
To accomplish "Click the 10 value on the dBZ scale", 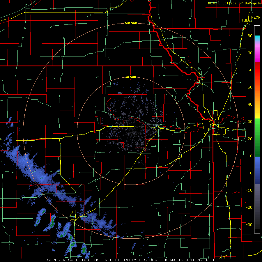I will click(250, 156).
